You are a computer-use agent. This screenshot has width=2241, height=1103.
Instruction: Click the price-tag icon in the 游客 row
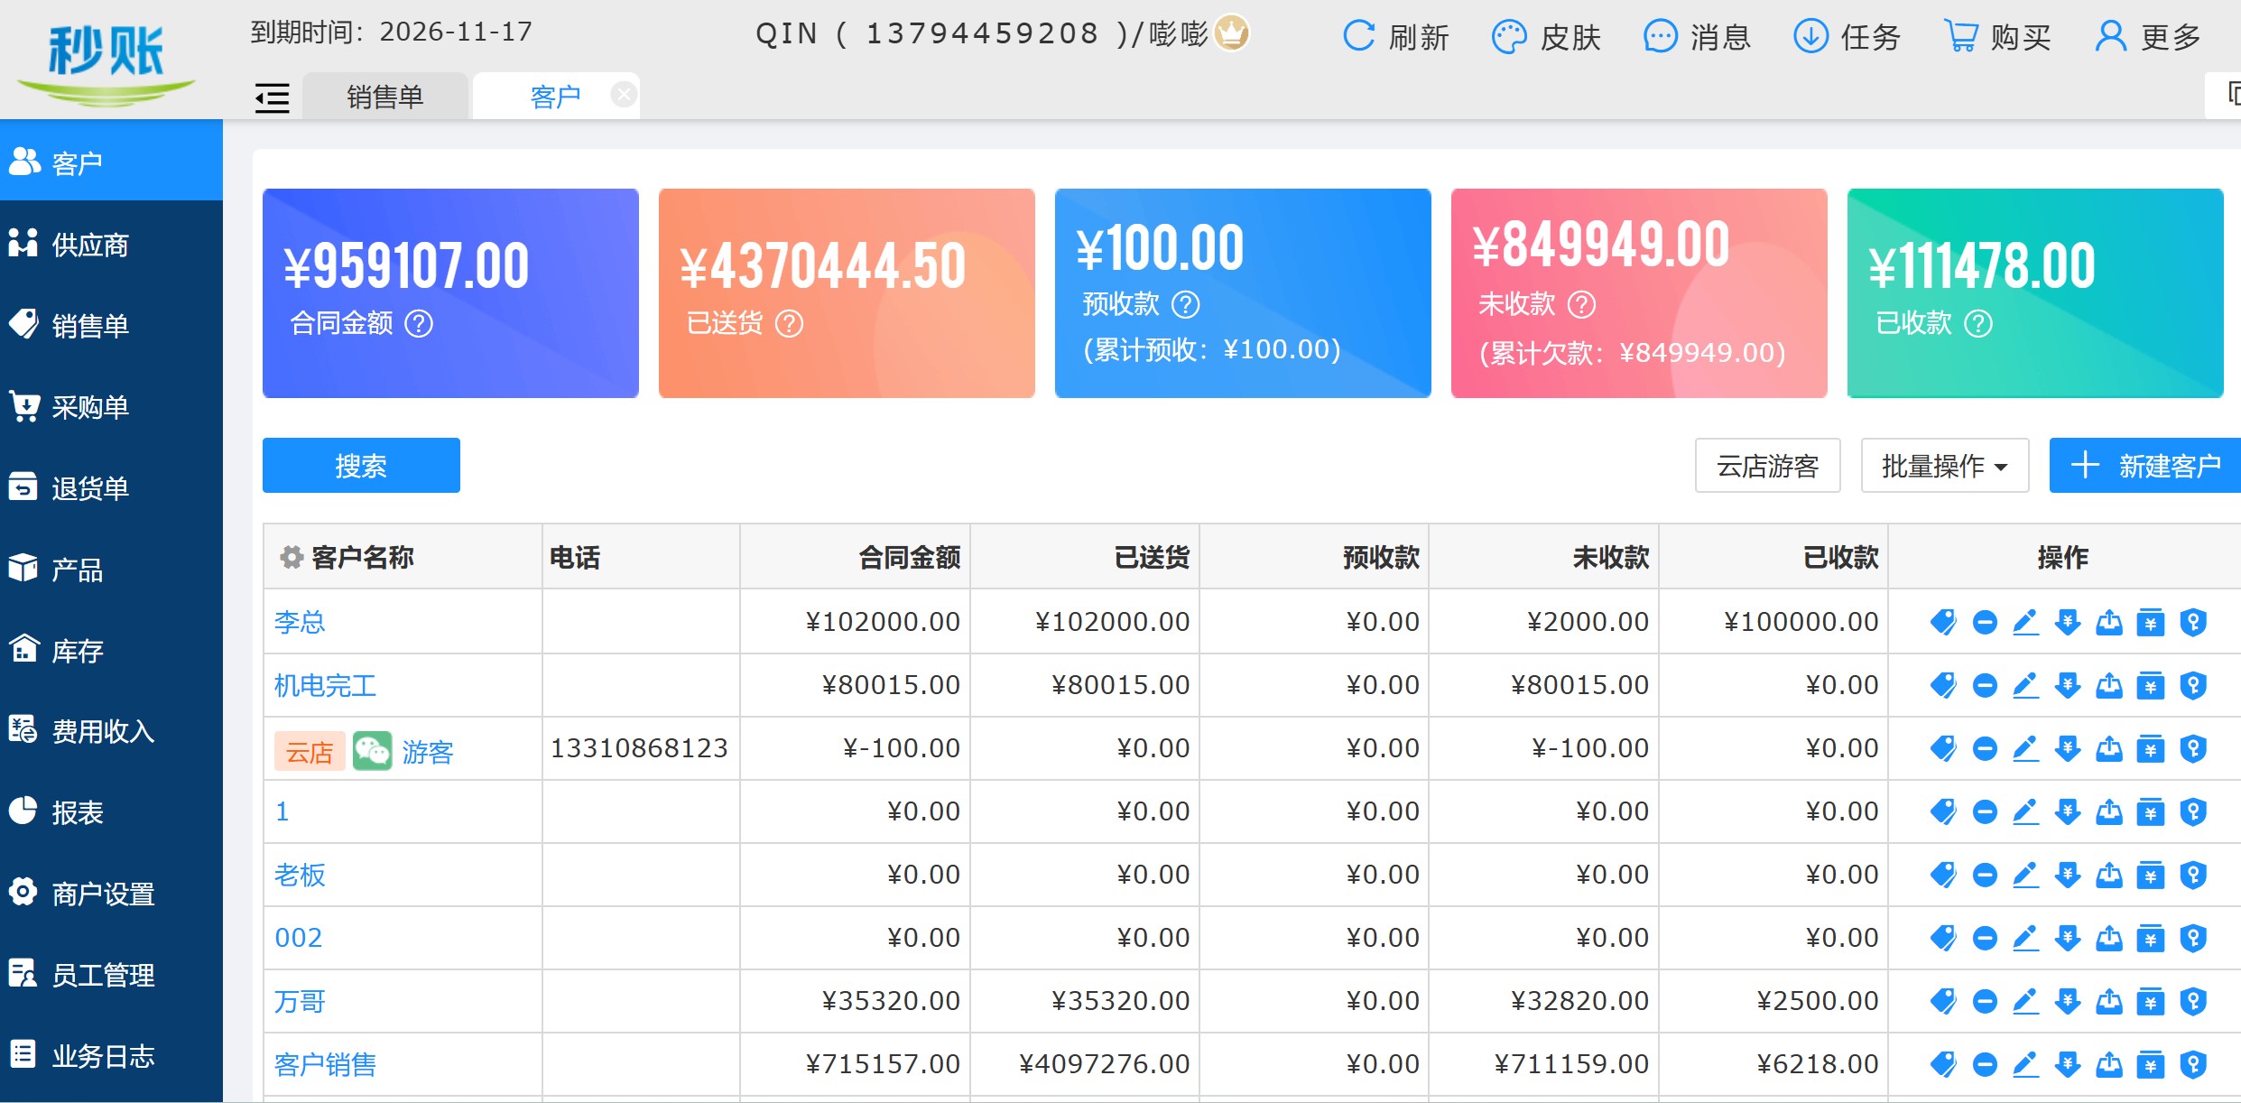[x=1942, y=748]
